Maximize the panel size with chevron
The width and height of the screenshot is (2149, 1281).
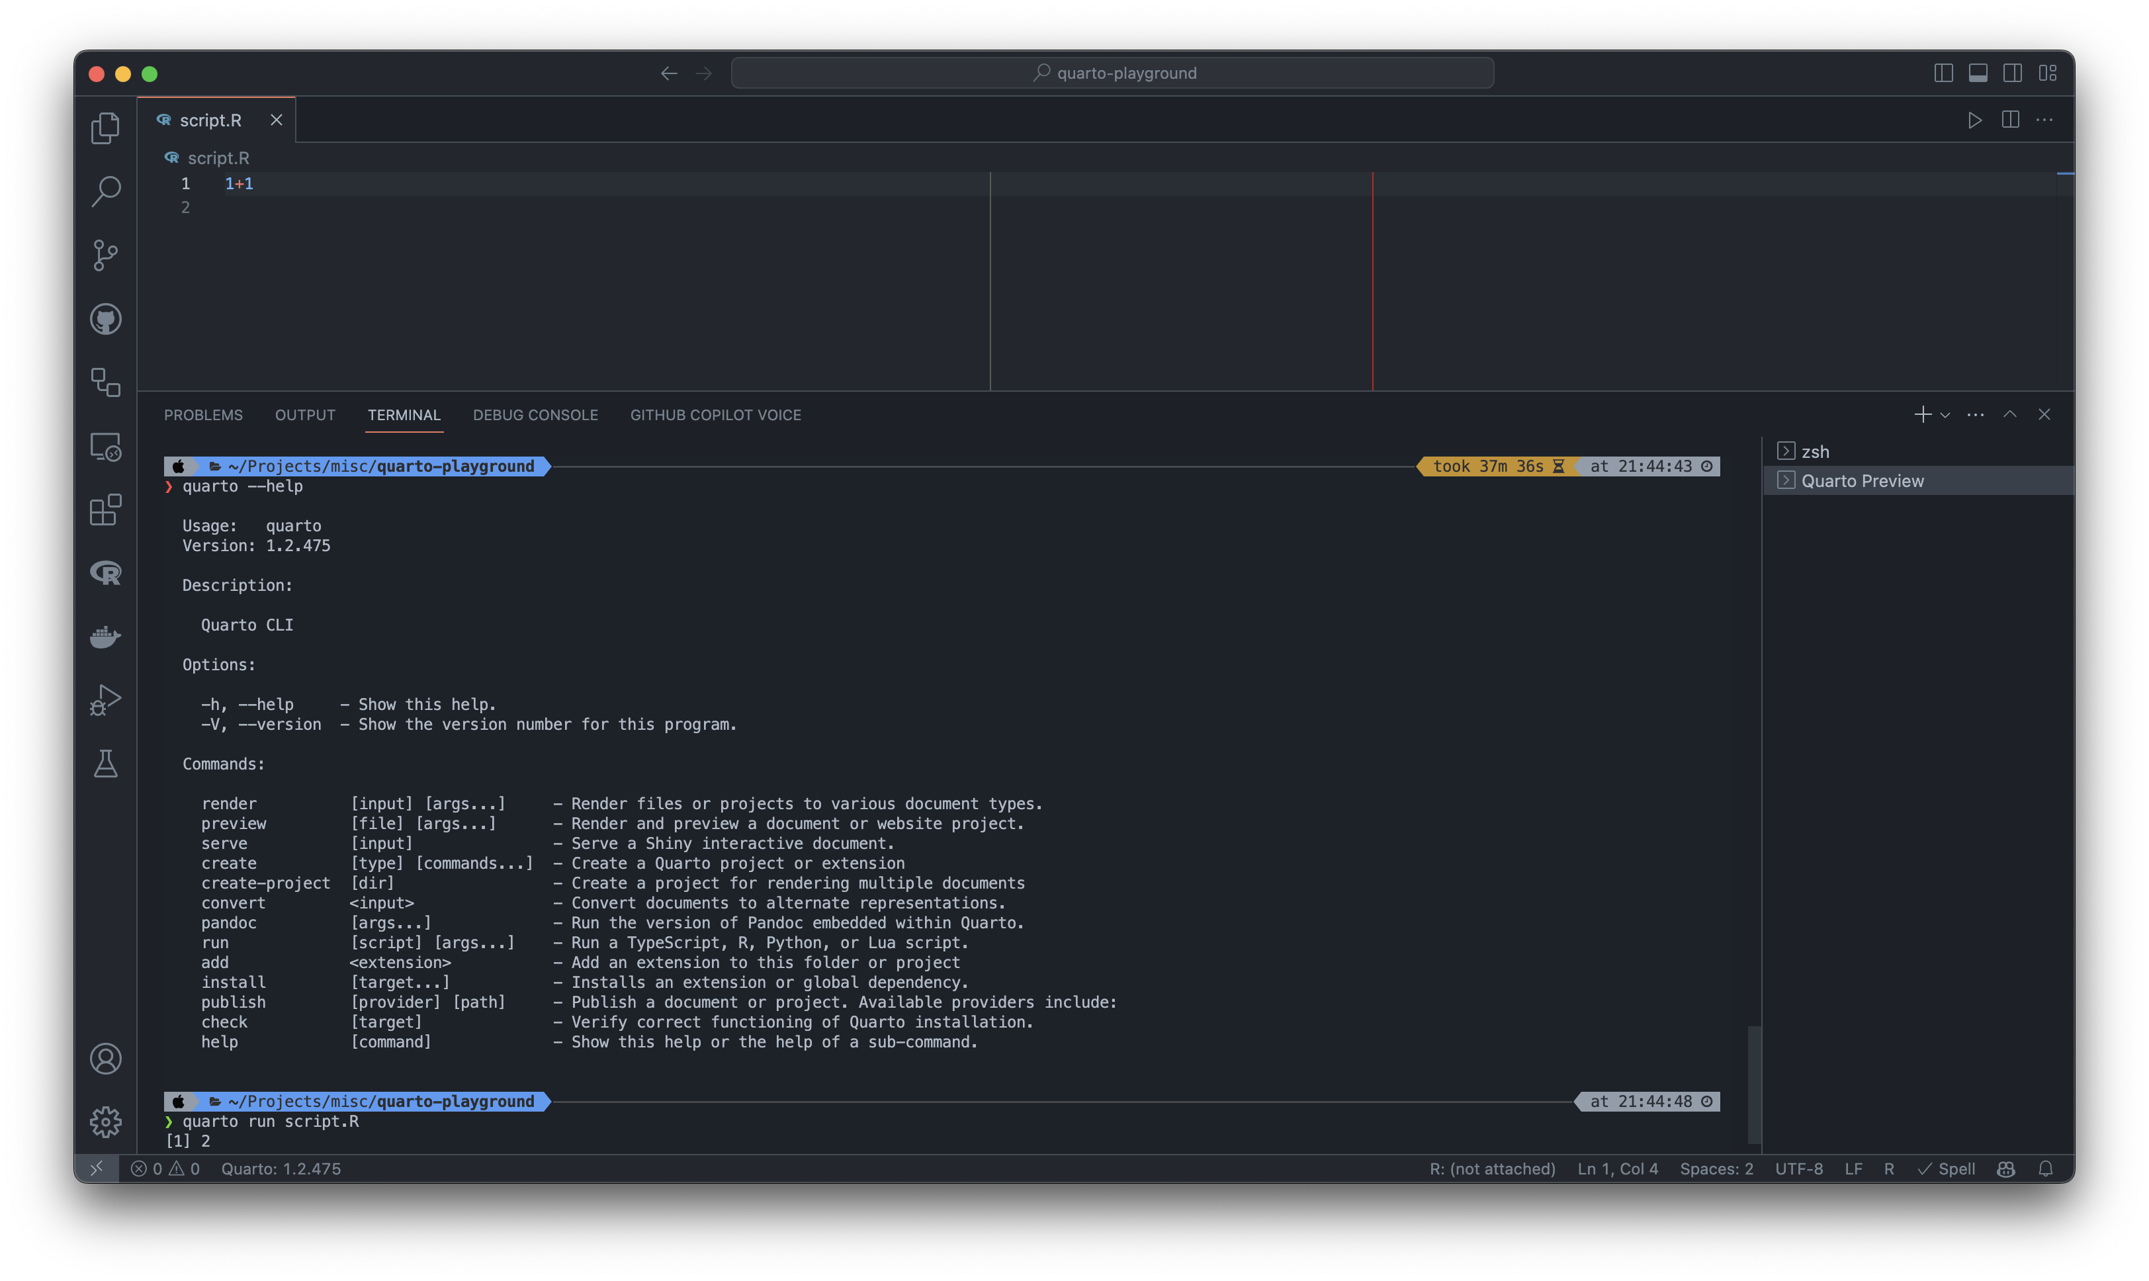click(2010, 414)
